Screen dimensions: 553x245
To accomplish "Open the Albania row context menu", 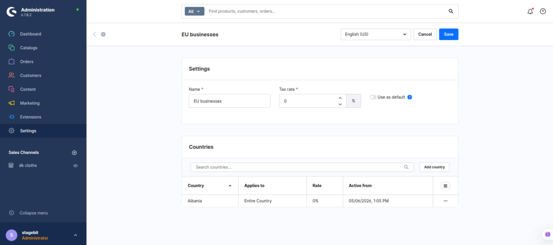I will (x=446, y=201).
